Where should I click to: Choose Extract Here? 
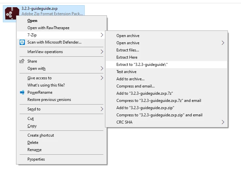click(166, 57)
